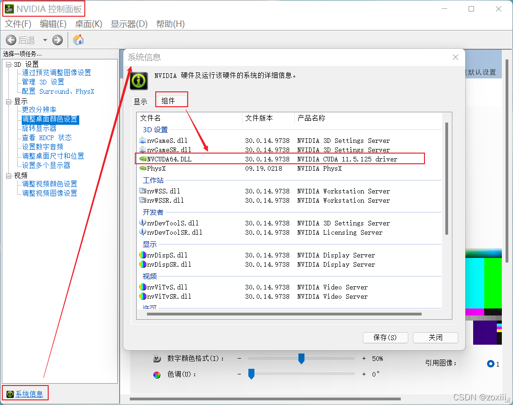Click the nvViTvSR.dll color wheel icon

(143, 296)
